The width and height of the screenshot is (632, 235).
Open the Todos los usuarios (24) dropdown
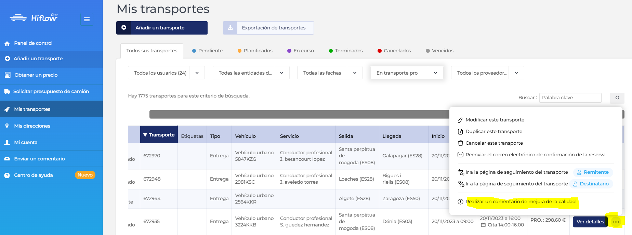[x=166, y=73]
